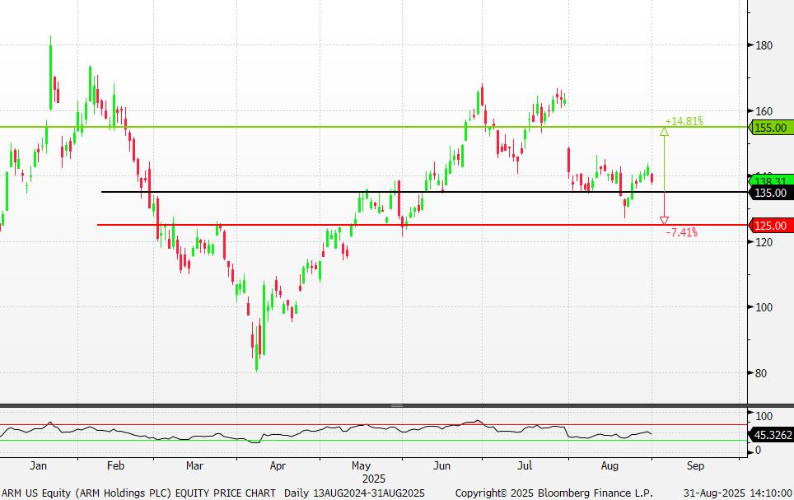The height and width of the screenshot is (500, 794).
Task: Click the -7.41% downside annotation
Action: 682,232
